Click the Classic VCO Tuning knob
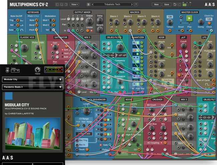 pyautogui.click(x=24, y=48)
